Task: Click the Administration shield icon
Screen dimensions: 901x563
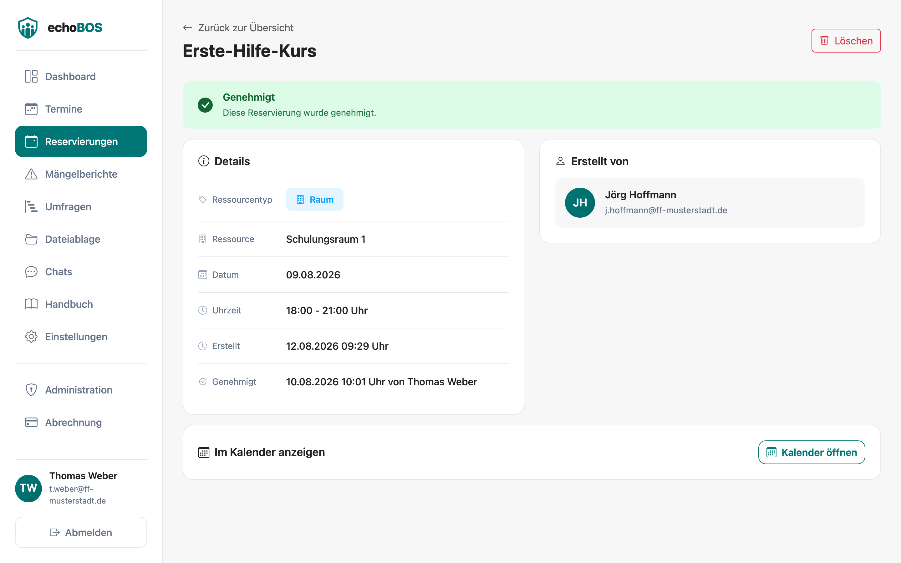Action: (x=31, y=389)
